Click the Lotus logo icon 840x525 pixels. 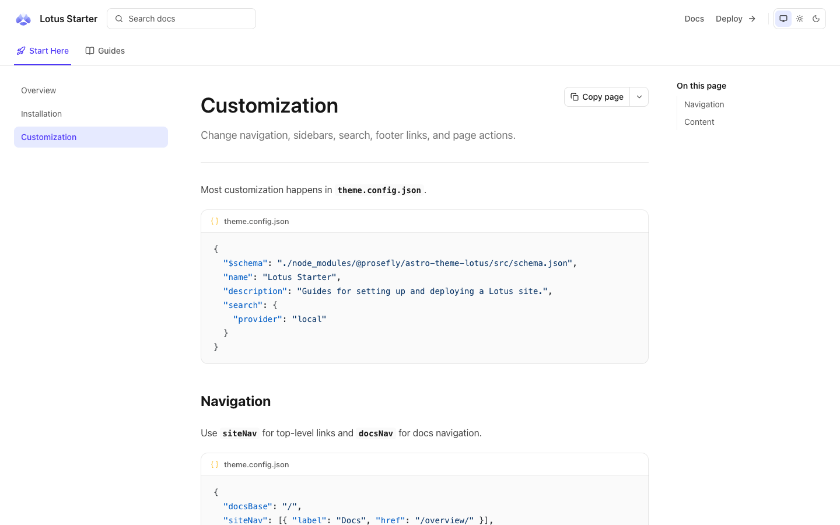coord(23,19)
